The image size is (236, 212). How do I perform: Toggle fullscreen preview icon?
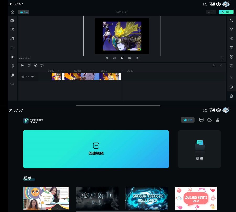click(x=222, y=58)
